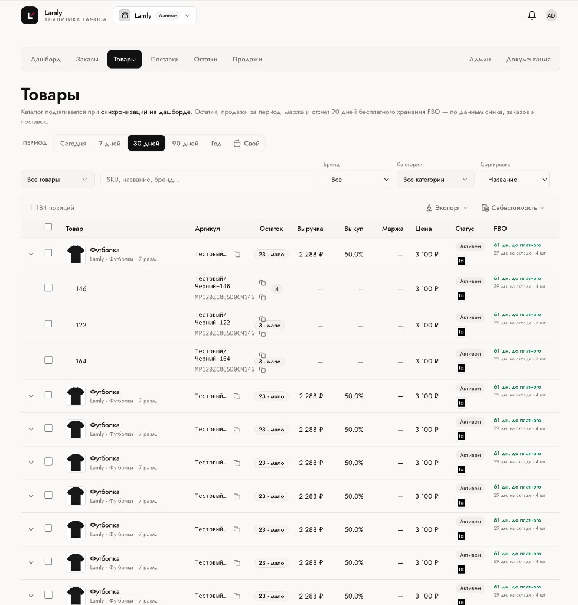Copy the SKU code in row 122
578x605 pixels.
(262, 334)
